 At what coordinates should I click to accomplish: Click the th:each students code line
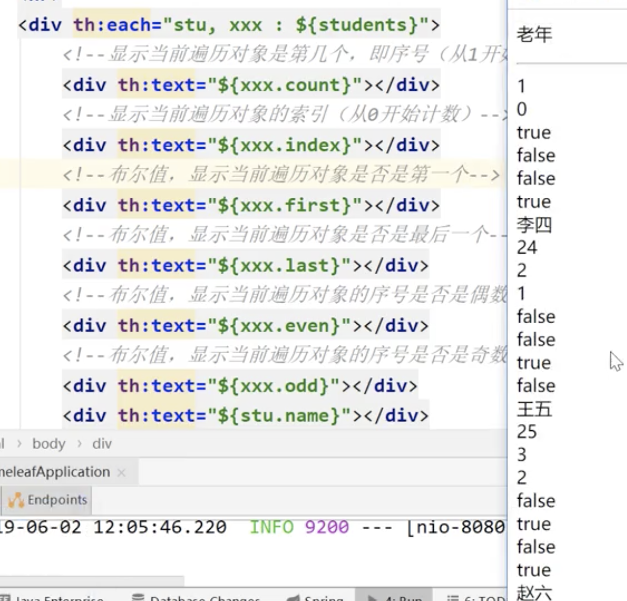tap(229, 25)
